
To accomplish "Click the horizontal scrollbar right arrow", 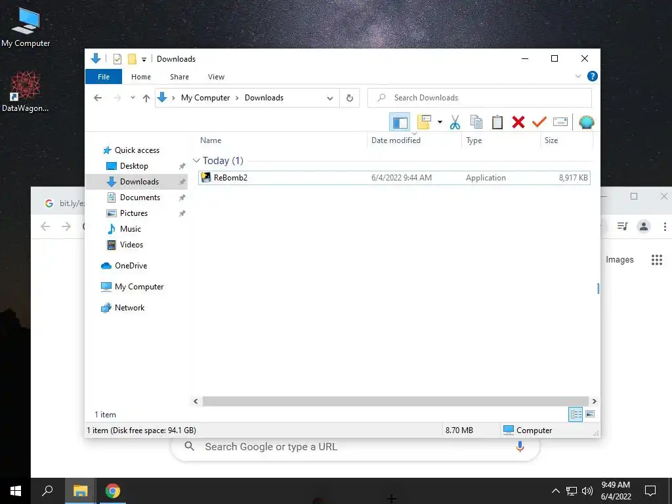I will (594, 402).
